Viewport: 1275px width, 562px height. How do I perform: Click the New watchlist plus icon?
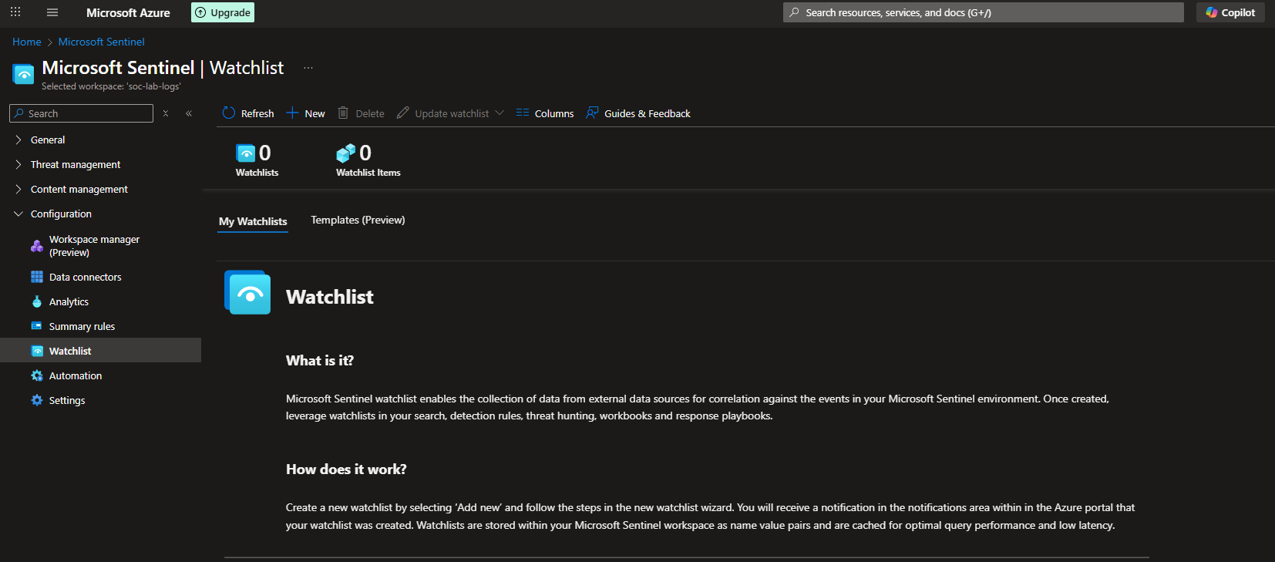[x=292, y=113]
